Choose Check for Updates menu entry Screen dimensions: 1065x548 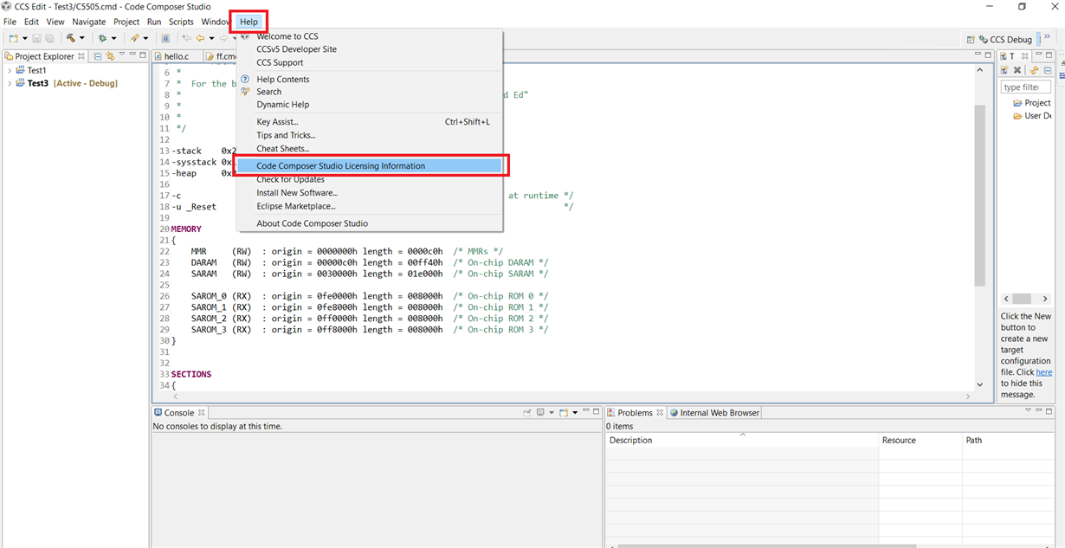370,179
